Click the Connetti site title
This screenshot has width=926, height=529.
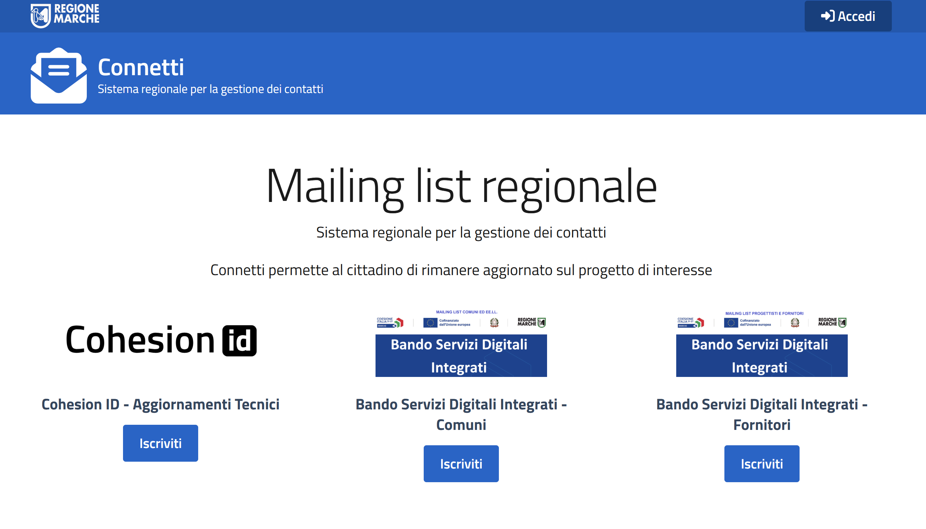[141, 67]
